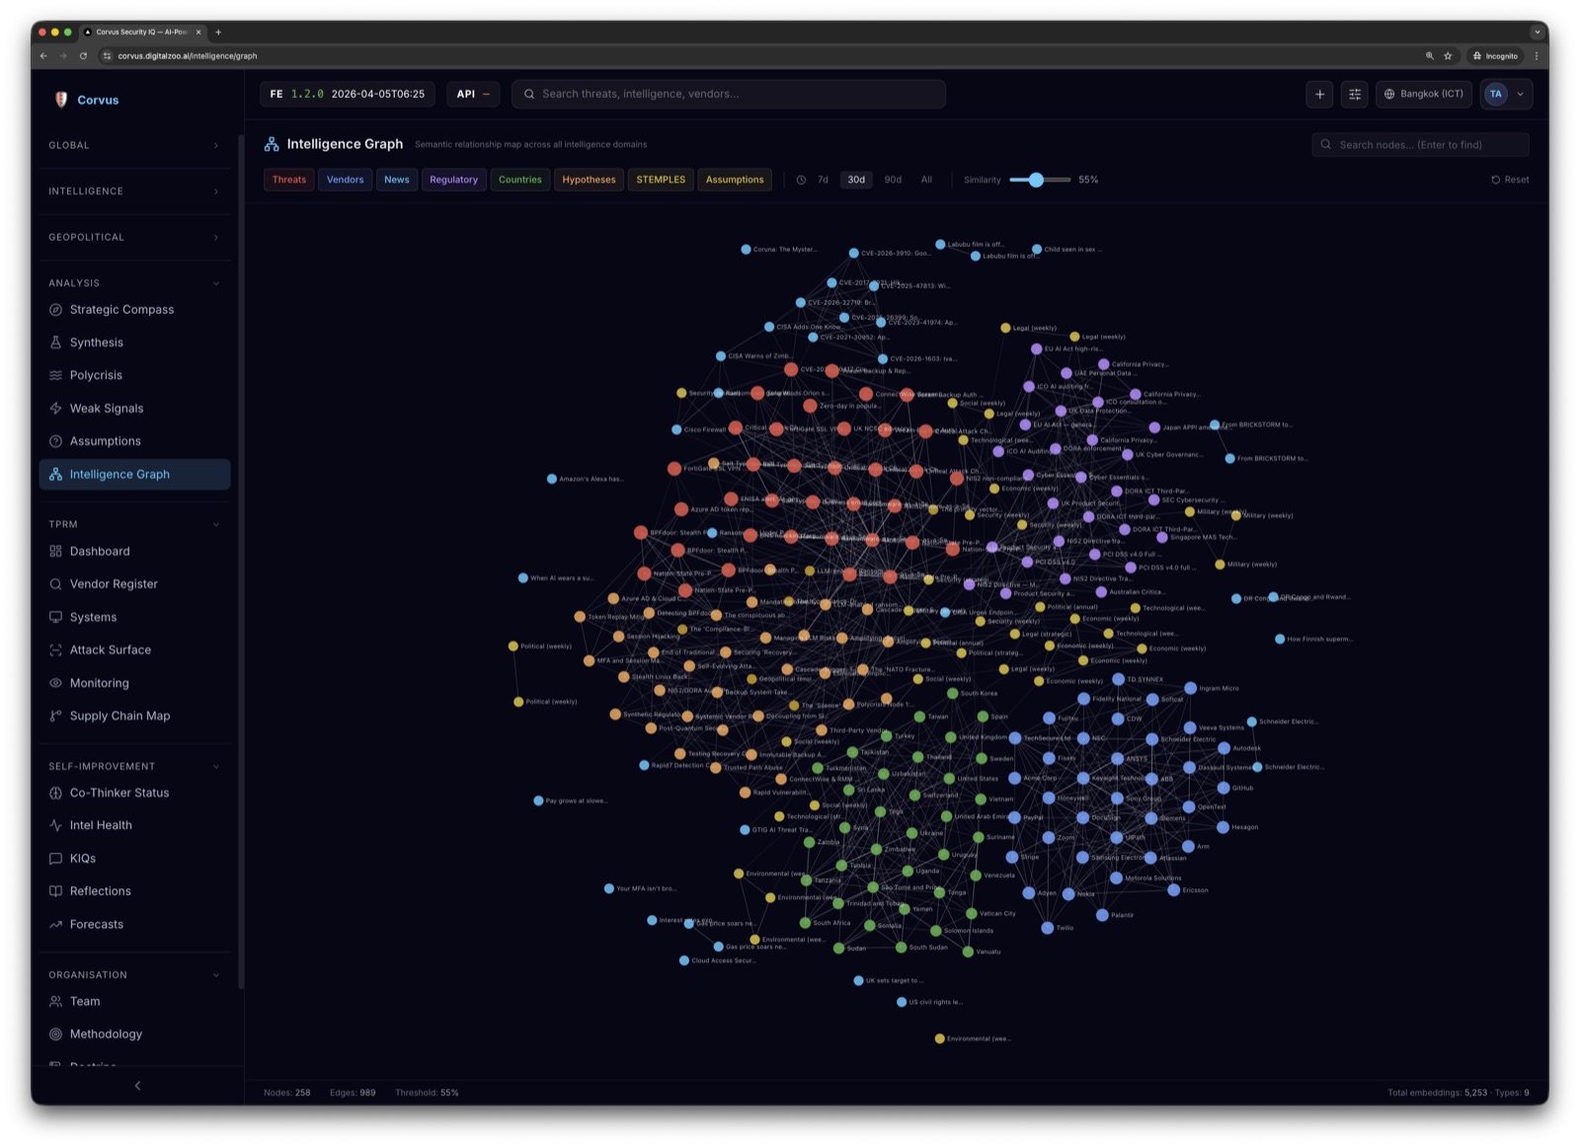Open Monitoring page

(x=134, y=683)
